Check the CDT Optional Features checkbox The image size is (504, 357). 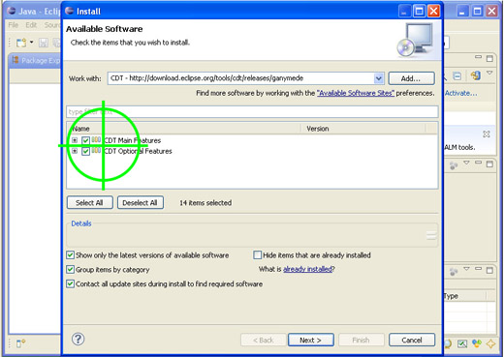85,151
